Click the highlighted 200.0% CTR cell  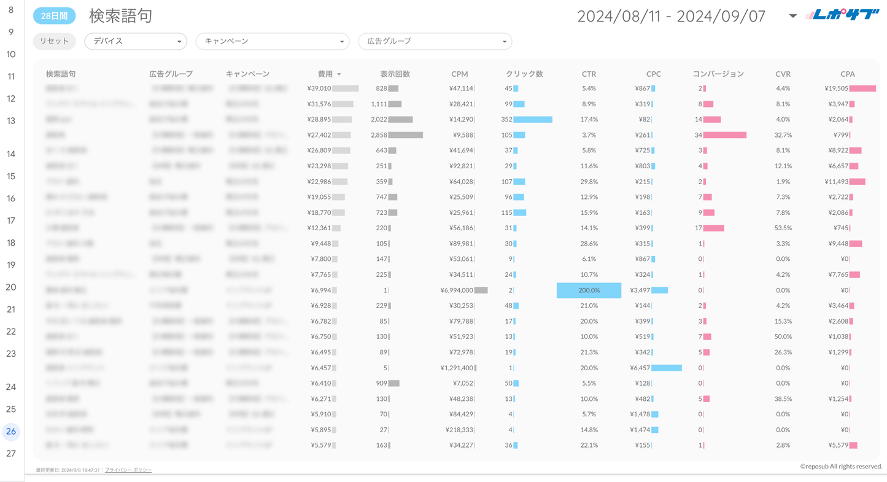pyautogui.click(x=589, y=290)
